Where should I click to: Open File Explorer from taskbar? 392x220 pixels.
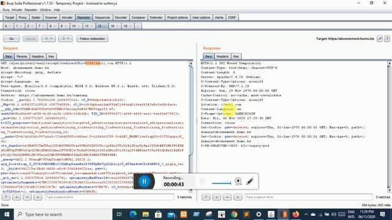(x=146, y=215)
